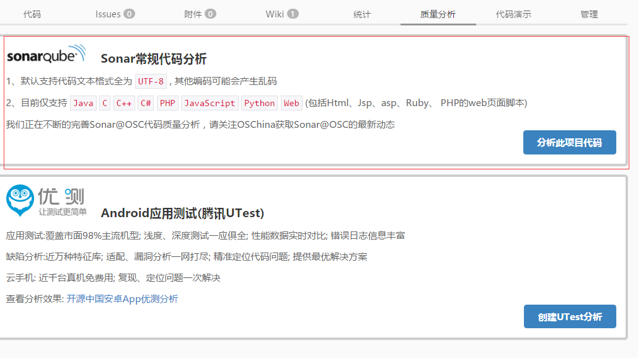Click the C# language tag
Screen dimensions: 638x358
tap(146, 103)
